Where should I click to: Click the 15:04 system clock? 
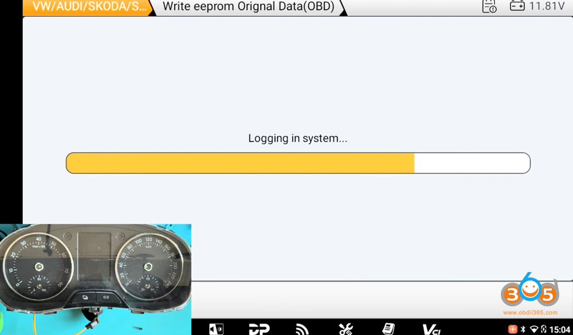[x=559, y=329]
